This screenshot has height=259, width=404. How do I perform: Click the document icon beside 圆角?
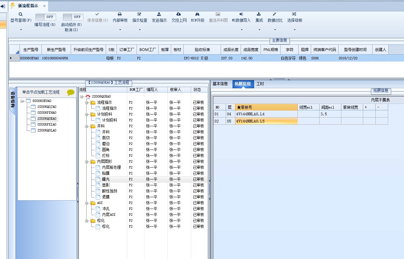pos(98,150)
